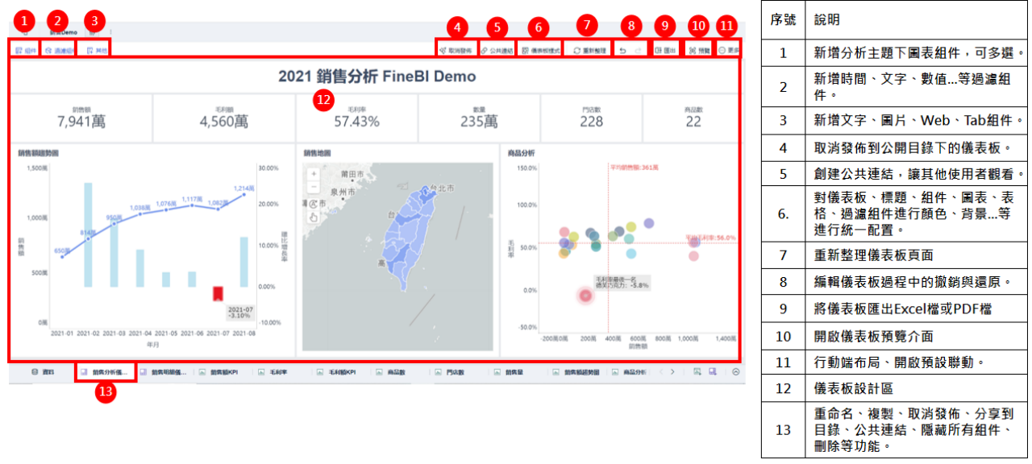Zoom out the map with minus button
This screenshot has height=464, width=1032.
pos(314,187)
